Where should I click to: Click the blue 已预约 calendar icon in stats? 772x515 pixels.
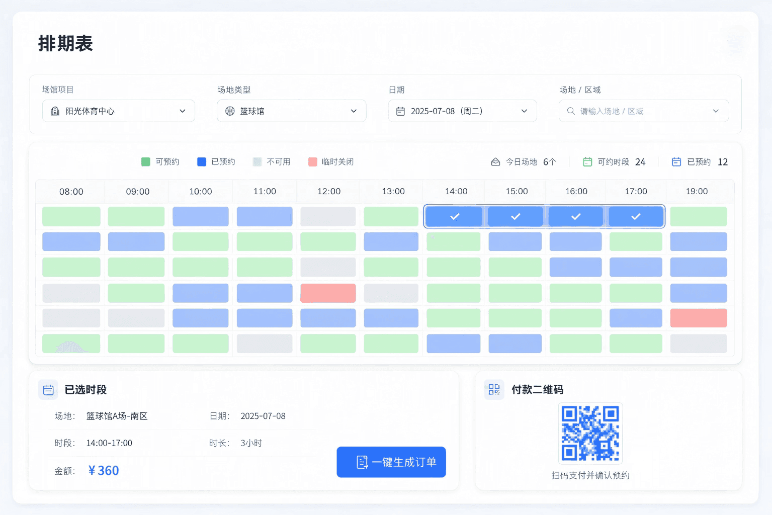point(676,162)
